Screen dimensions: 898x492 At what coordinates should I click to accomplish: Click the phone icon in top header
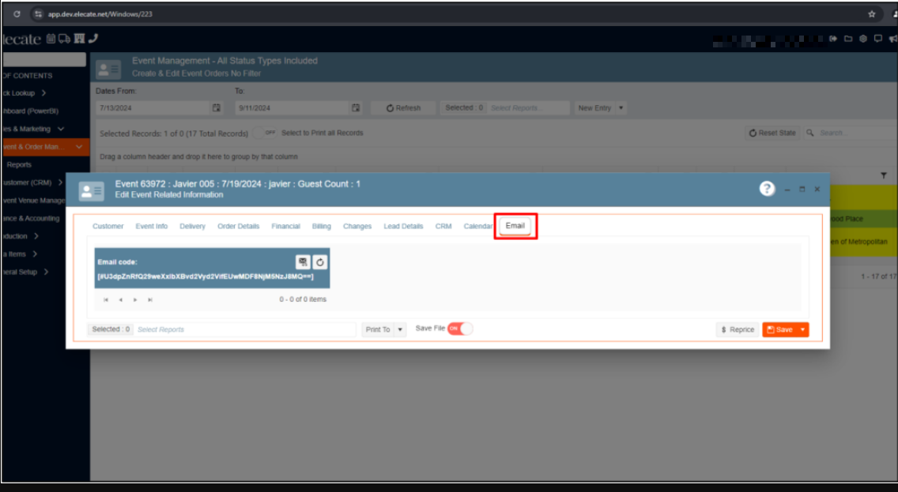point(93,39)
